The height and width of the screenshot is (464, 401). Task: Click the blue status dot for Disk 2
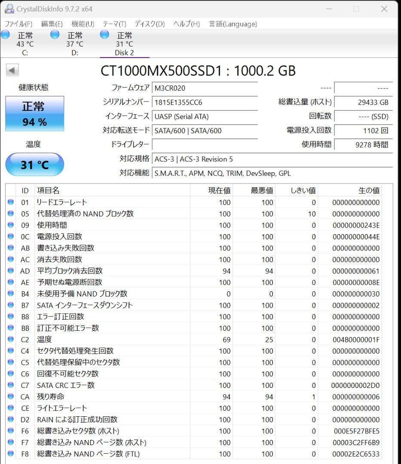[x=104, y=35]
